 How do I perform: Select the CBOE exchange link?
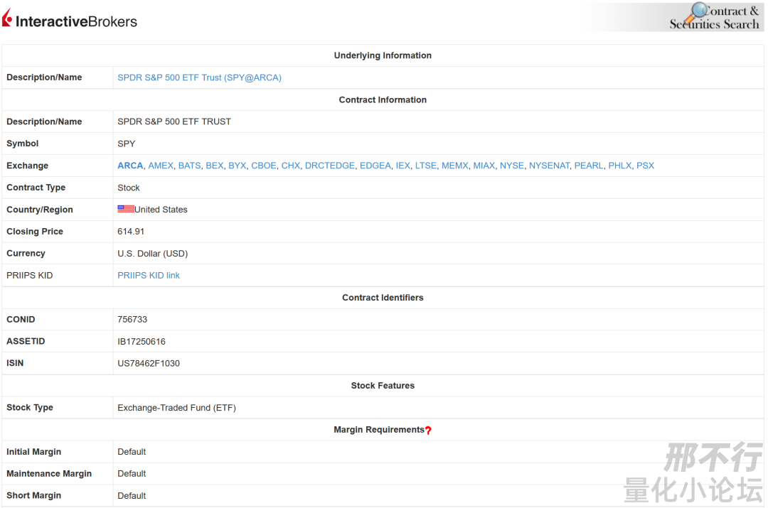pyautogui.click(x=264, y=166)
